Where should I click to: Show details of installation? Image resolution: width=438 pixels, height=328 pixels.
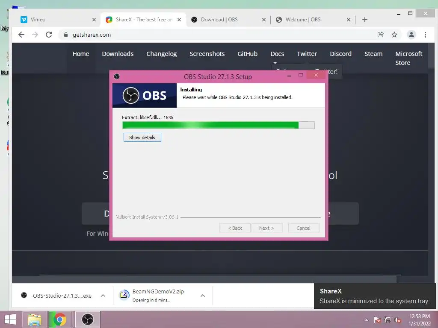click(x=142, y=138)
